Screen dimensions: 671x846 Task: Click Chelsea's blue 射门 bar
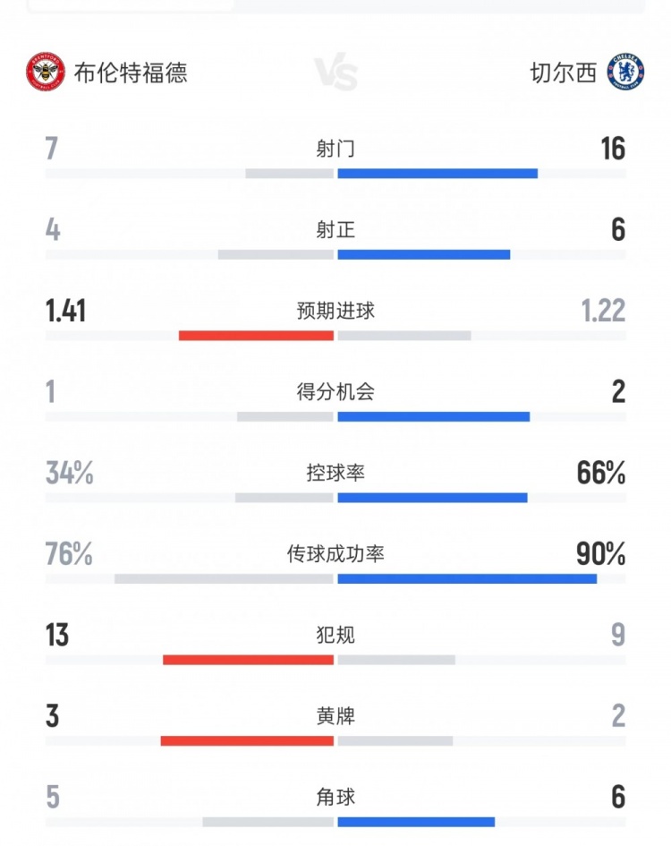437,174
